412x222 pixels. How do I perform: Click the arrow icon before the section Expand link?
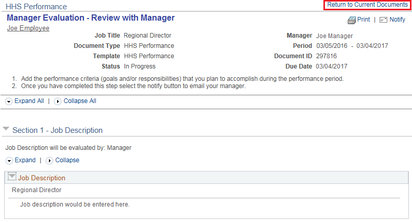9,161
